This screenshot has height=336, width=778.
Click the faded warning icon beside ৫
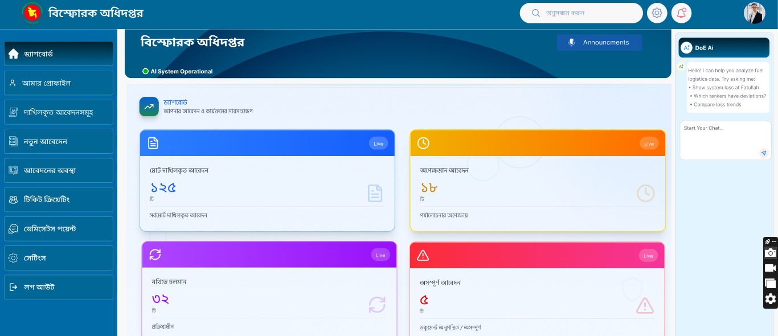click(x=645, y=305)
